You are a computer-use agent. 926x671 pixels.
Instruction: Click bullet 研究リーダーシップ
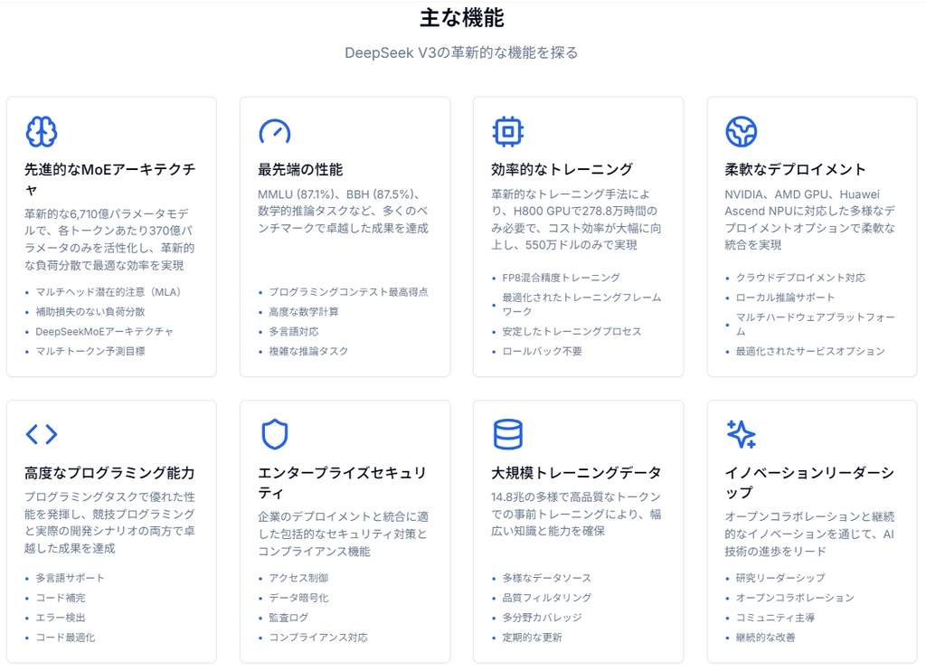tap(780, 578)
